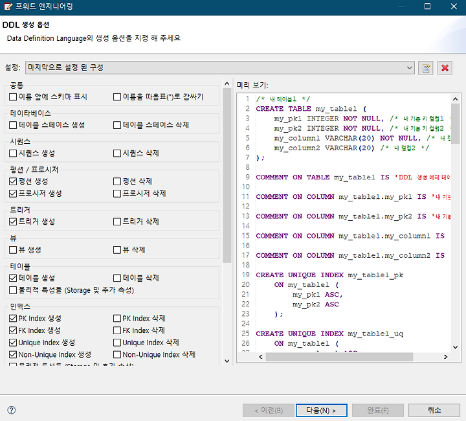Click CREATE UNIQUE INDEX my_table1_uq line
The height and width of the screenshot is (421, 466).
(x=329, y=334)
